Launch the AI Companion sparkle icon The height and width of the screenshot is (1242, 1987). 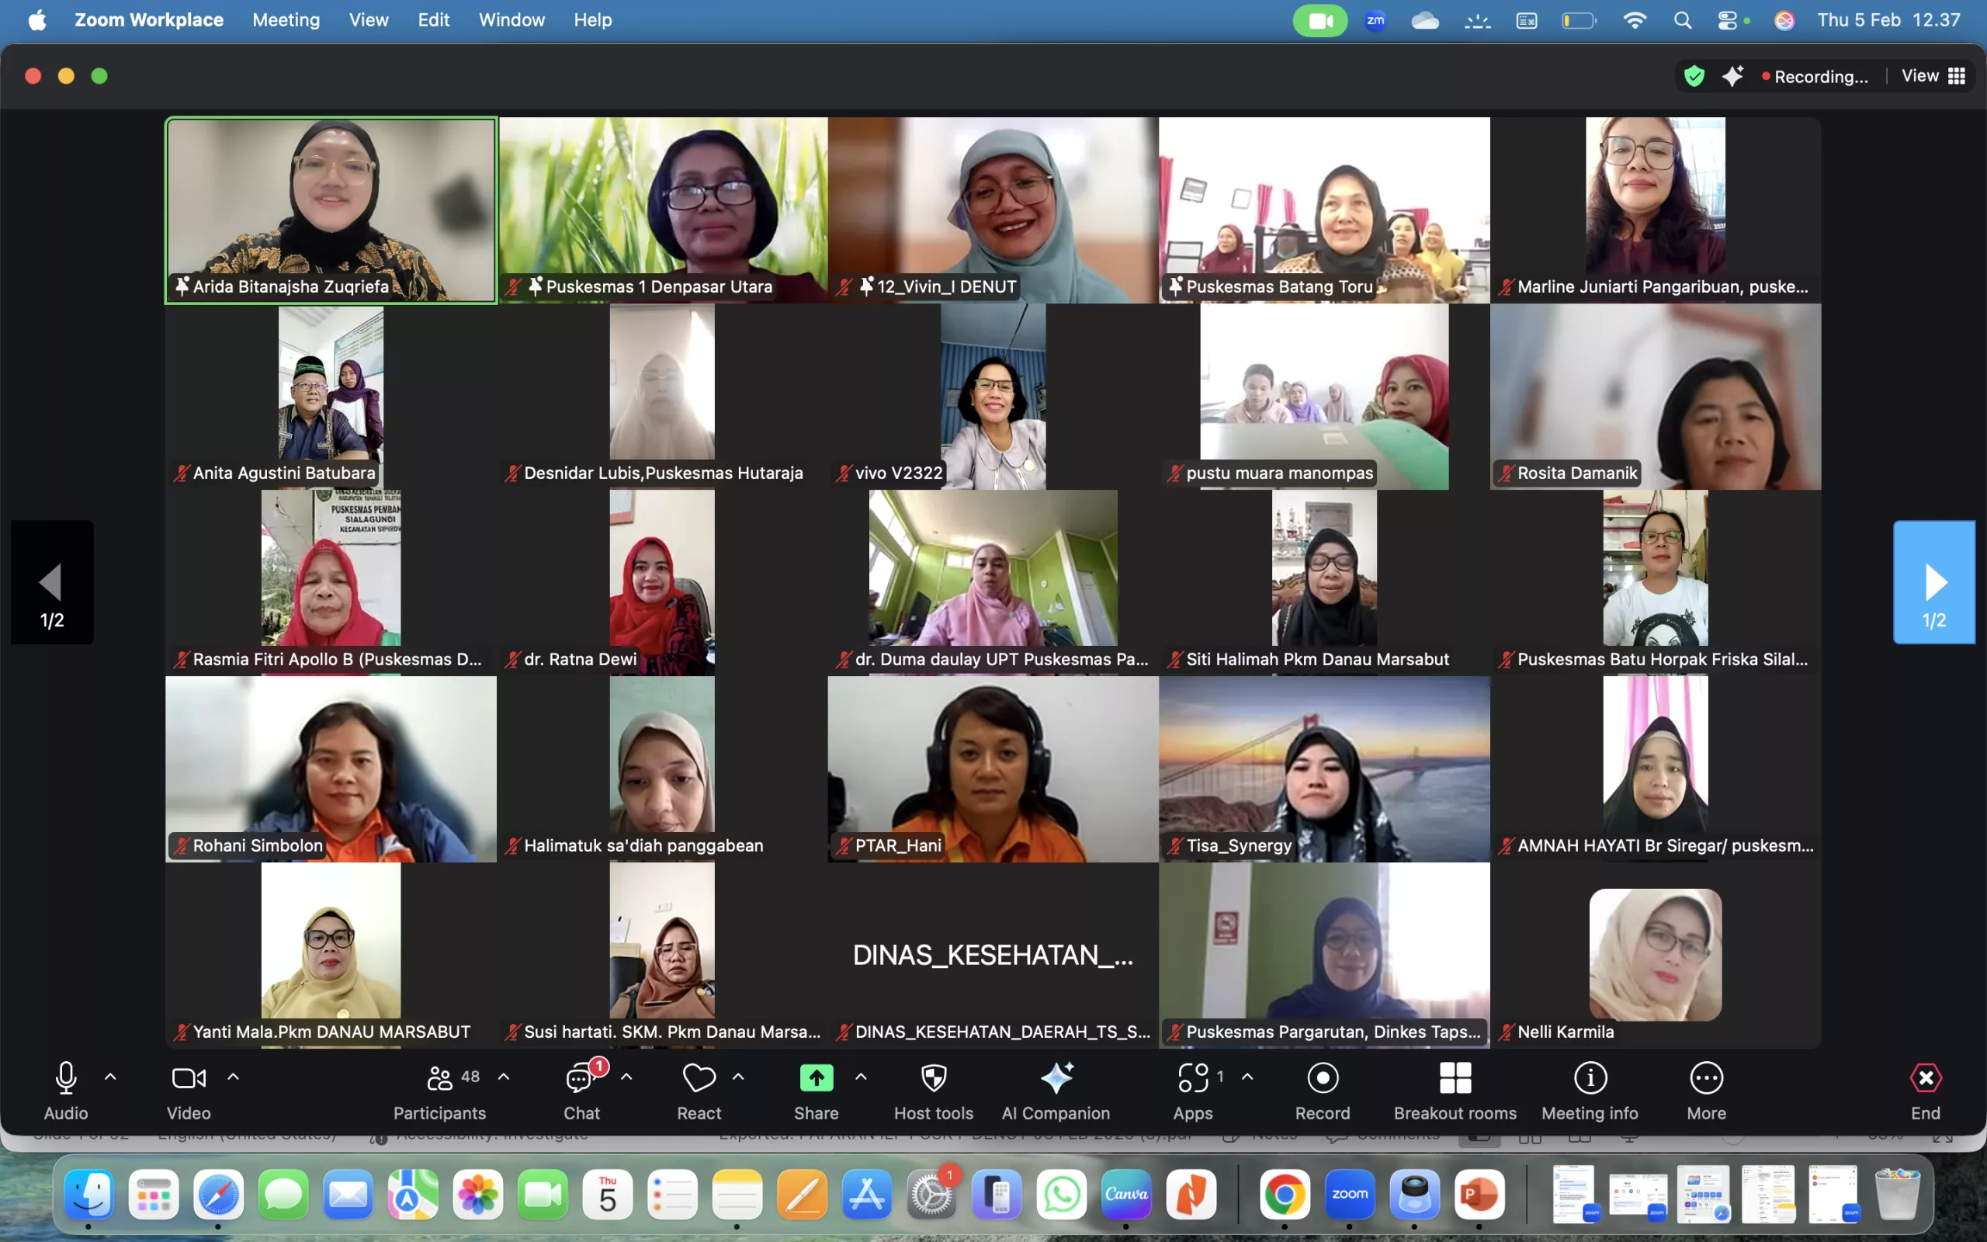tap(1056, 1078)
